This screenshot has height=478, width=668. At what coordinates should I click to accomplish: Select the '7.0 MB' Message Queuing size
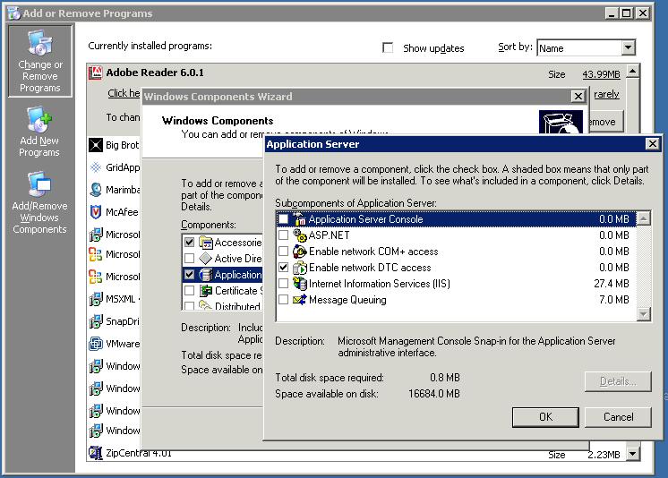tap(614, 300)
